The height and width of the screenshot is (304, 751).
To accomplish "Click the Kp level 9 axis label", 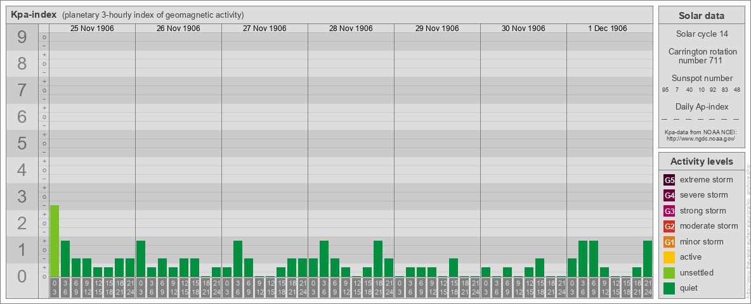I will [22, 38].
